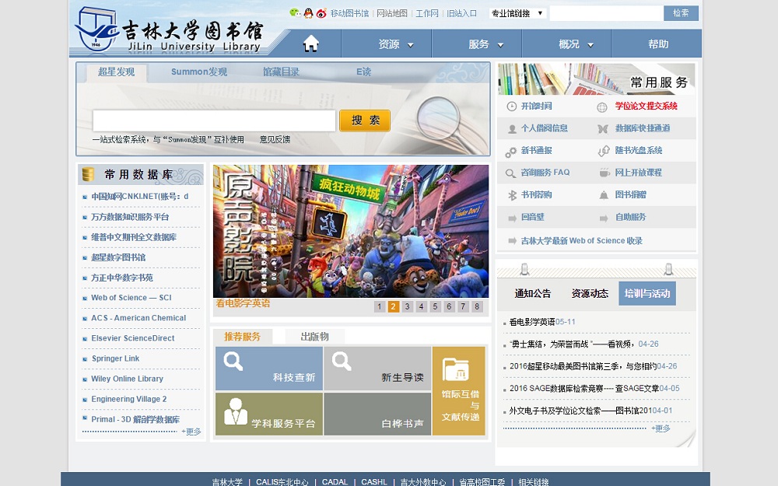Click the arrow icon beside 自助服务

(604, 218)
